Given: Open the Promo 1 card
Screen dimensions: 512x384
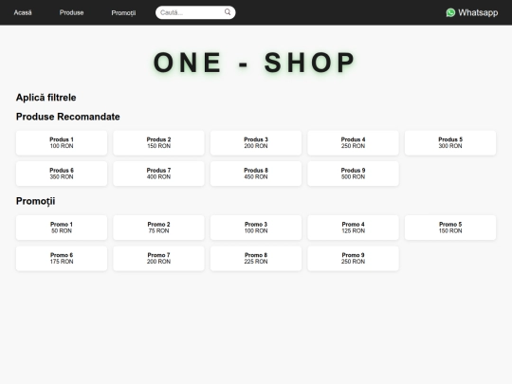Looking at the screenshot, I should (62, 228).
